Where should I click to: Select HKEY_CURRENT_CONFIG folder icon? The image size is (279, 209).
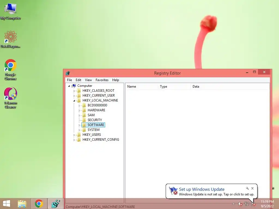click(79, 140)
